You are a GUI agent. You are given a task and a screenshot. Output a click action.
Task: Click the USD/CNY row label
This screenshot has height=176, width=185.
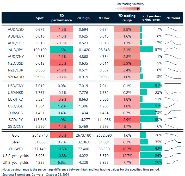[16, 86]
